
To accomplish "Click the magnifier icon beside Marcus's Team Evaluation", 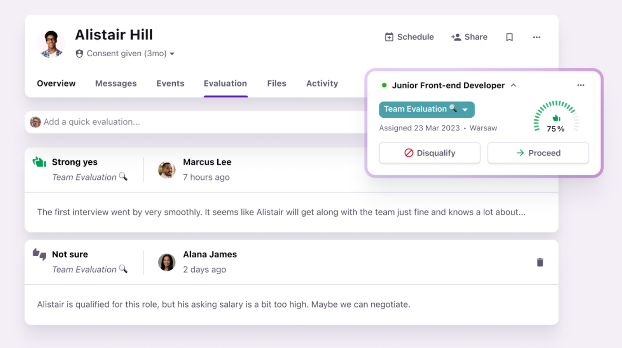I will [123, 177].
